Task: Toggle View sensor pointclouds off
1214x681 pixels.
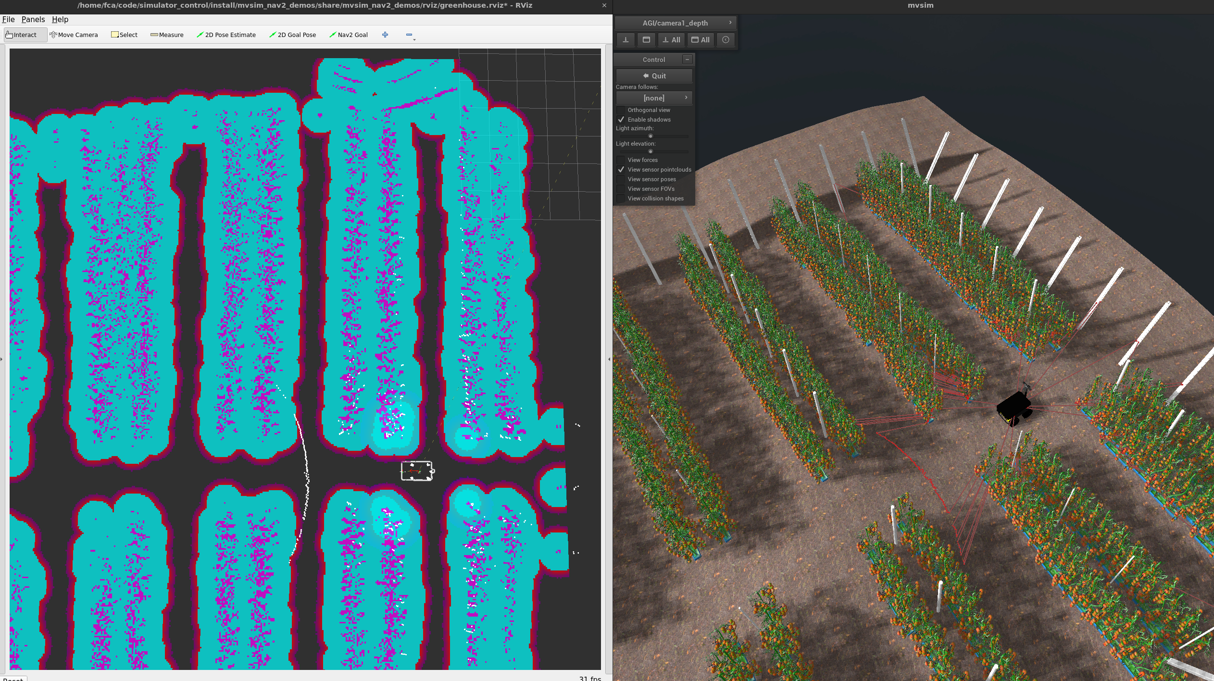Action: pos(621,170)
